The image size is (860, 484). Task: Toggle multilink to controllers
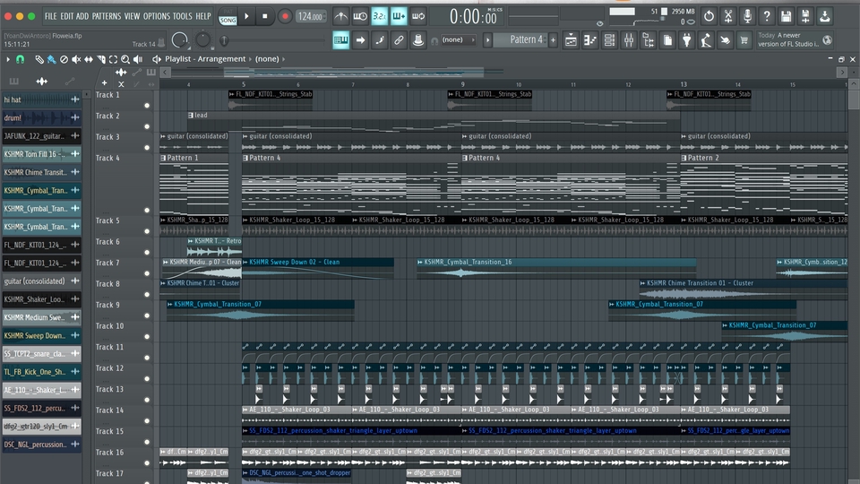tap(418, 40)
